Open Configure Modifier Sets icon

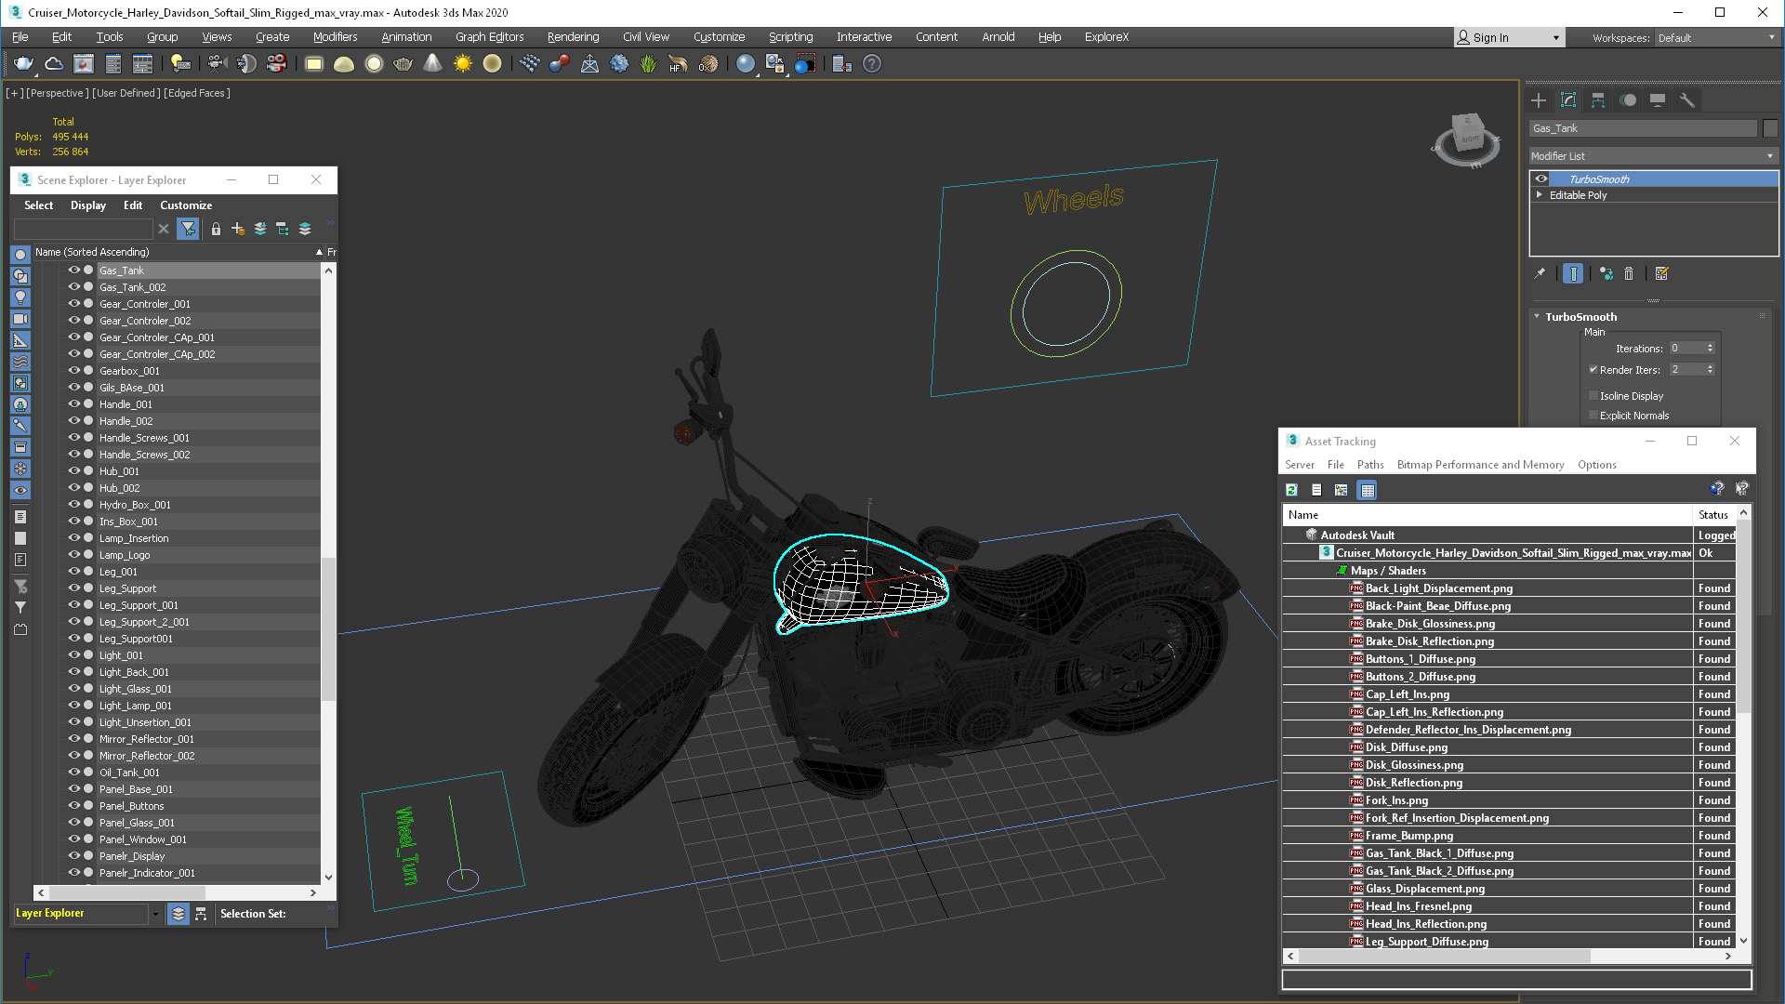(1662, 273)
